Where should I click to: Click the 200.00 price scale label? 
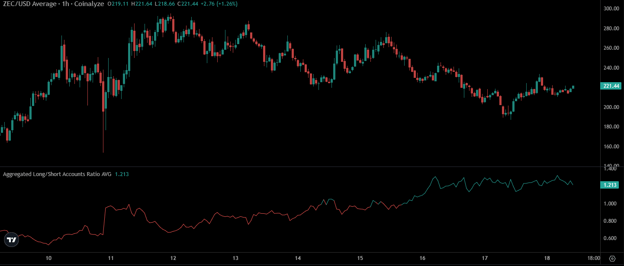click(x=611, y=107)
